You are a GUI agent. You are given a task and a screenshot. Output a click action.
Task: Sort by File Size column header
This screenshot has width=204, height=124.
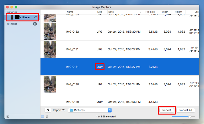[x=150, y=12]
